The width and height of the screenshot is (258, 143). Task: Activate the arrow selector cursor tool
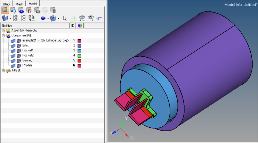pyautogui.click(x=65, y=18)
